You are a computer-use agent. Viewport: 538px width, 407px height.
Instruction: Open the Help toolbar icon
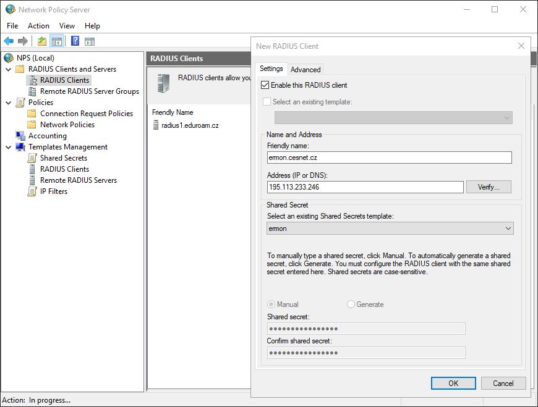pos(75,41)
